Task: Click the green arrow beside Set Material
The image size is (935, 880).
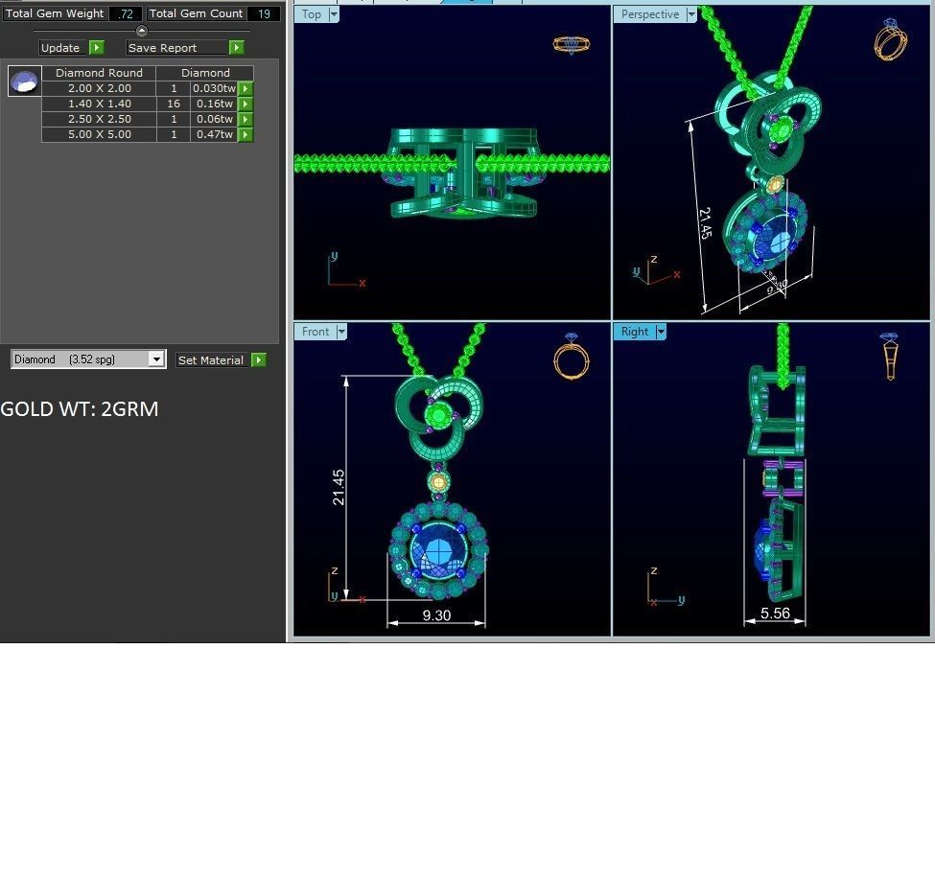Action: [x=259, y=360]
